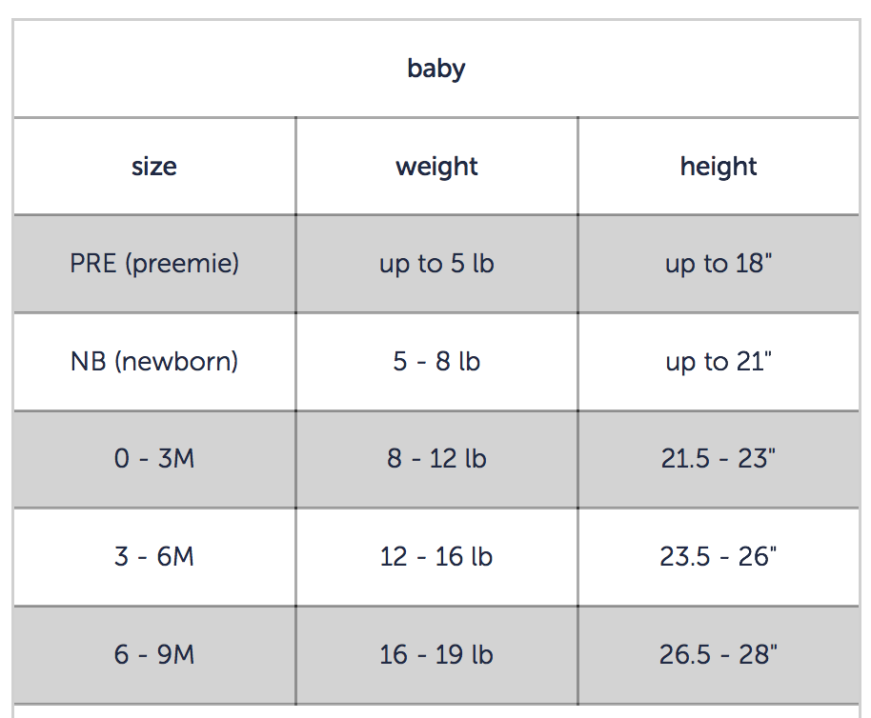Click the '23.5 - 26"' height cell
The height and width of the screenshot is (718, 871).
tap(719, 557)
